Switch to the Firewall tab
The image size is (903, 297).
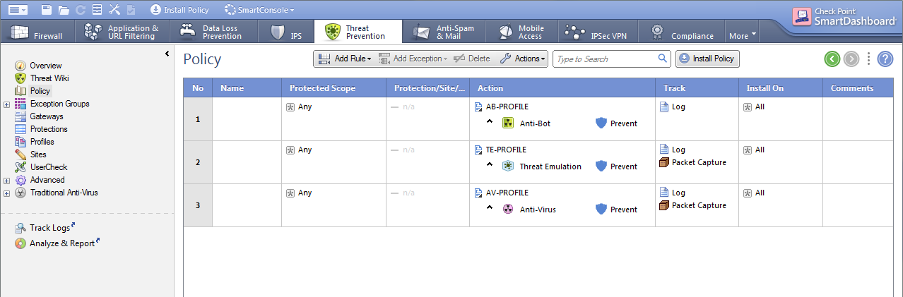pyautogui.click(x=37, y=32)
